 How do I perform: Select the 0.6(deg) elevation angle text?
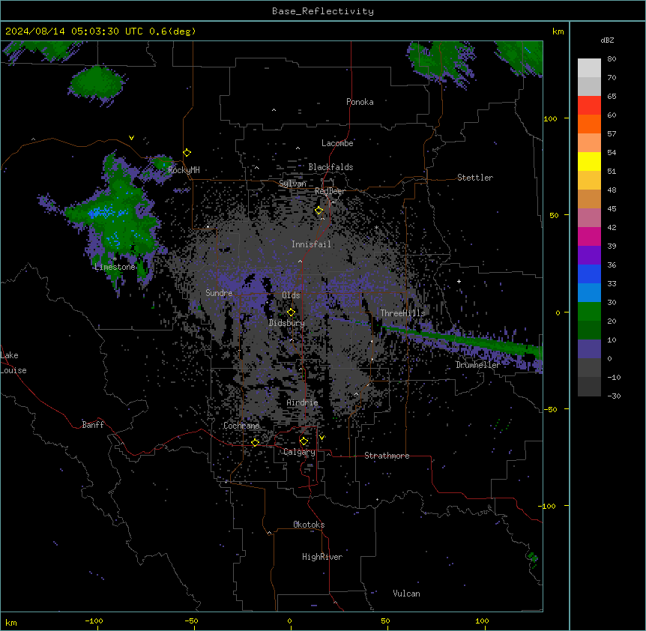point(172,31)
